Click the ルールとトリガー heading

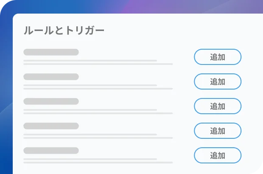pos(64,31)
